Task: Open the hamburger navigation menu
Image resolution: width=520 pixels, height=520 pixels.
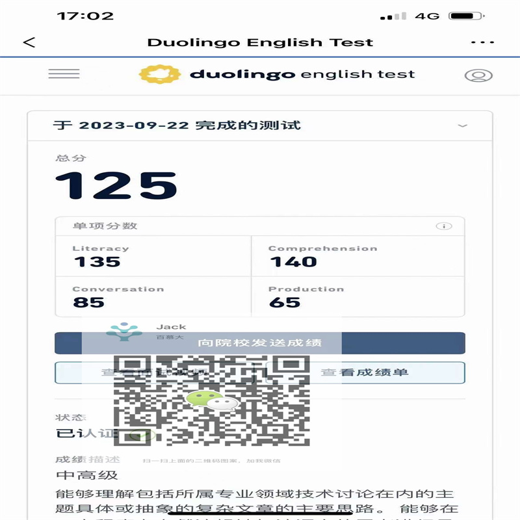Action: pos(64,74)
